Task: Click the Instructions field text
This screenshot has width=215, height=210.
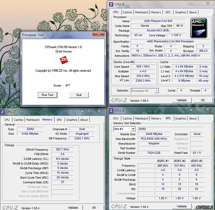Action: coord(170,56)
